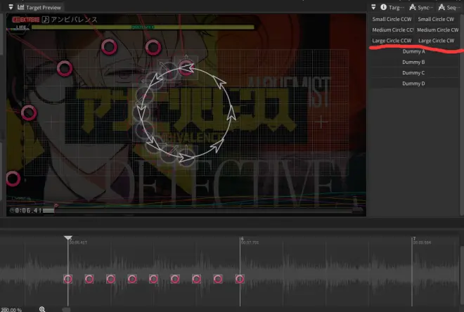Click the green life gauge bar in preview
The width and height of the screenshot is (464, 312).
(143, 27)
